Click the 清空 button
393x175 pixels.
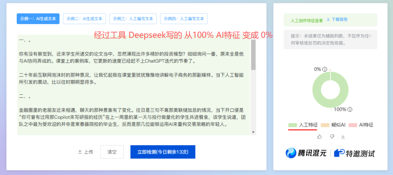[112, 152]
